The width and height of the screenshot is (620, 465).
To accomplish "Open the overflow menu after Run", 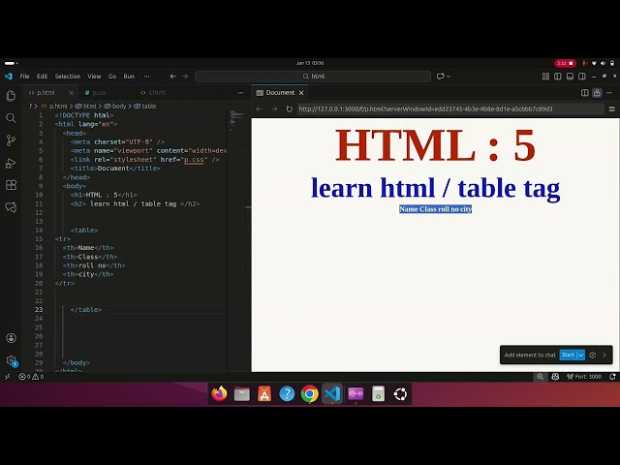I will pos(146,77).
